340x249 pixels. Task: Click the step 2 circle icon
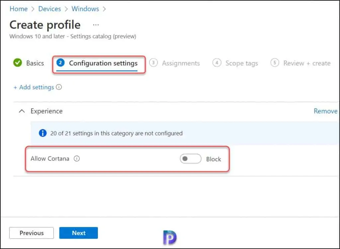coord(60,63)
